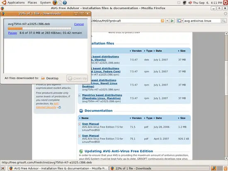Open the Google search engine dropdown
The height and width of the screenshot is (171, 228).
[180, 21]
